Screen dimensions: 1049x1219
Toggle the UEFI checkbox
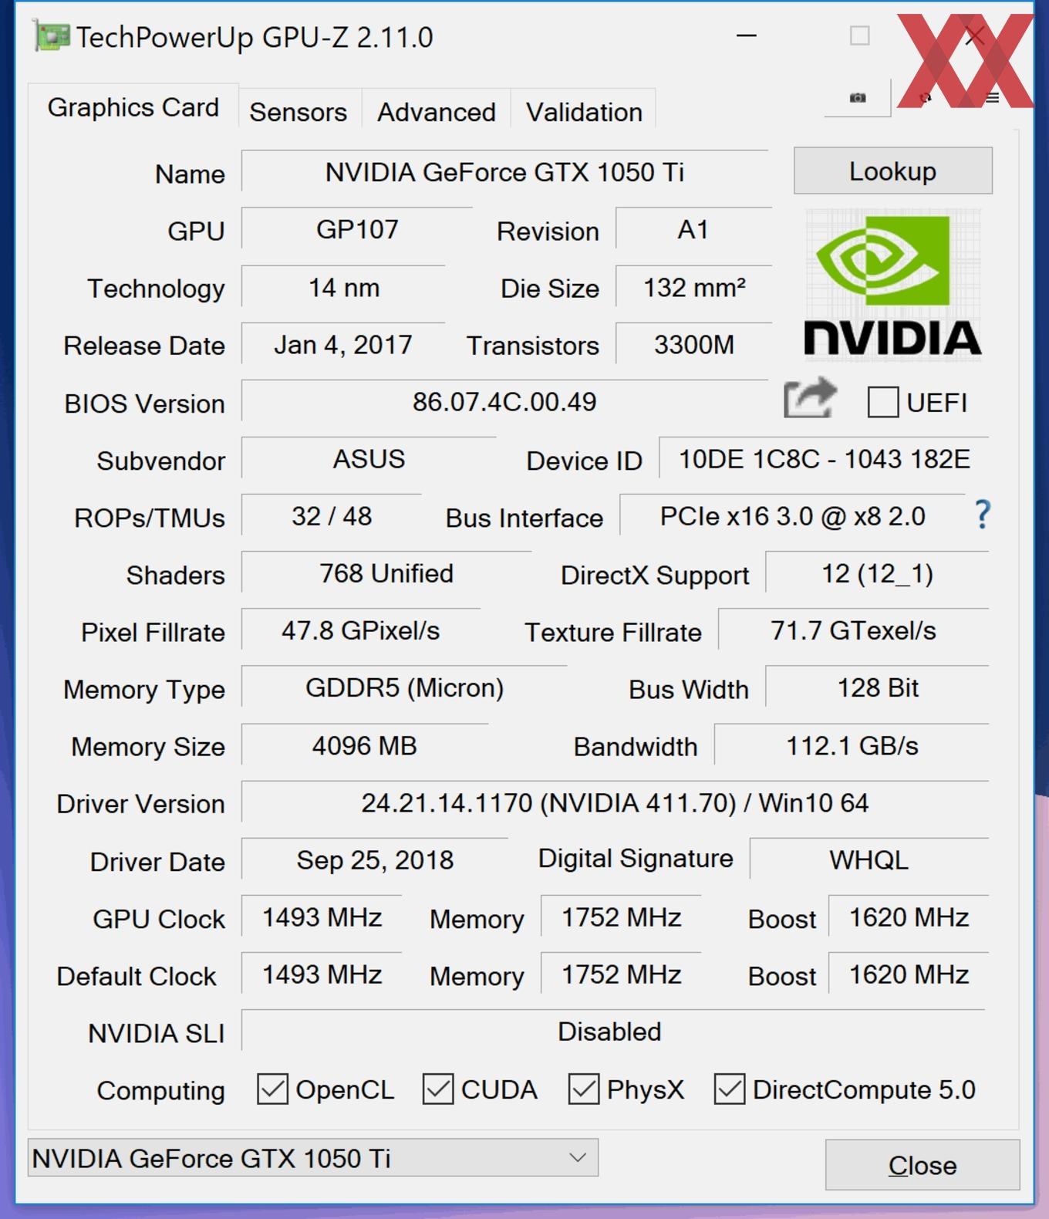(882, 402)
